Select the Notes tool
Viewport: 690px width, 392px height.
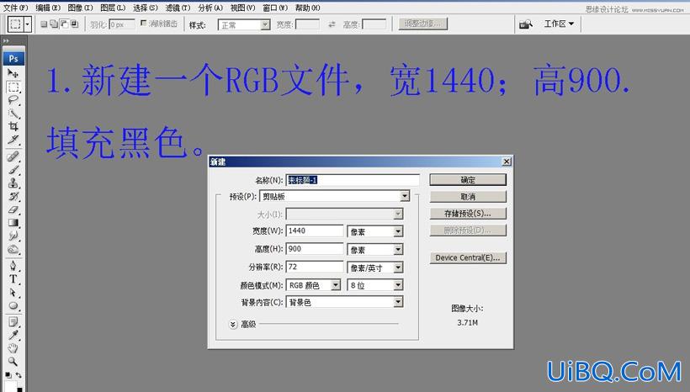click(x=13, y=321)
